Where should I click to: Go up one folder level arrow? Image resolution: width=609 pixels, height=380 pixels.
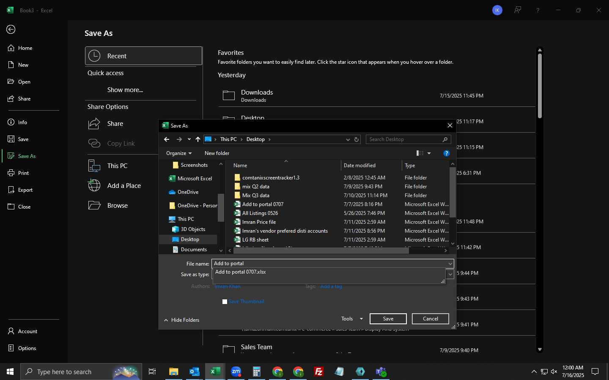coord(198,139)
